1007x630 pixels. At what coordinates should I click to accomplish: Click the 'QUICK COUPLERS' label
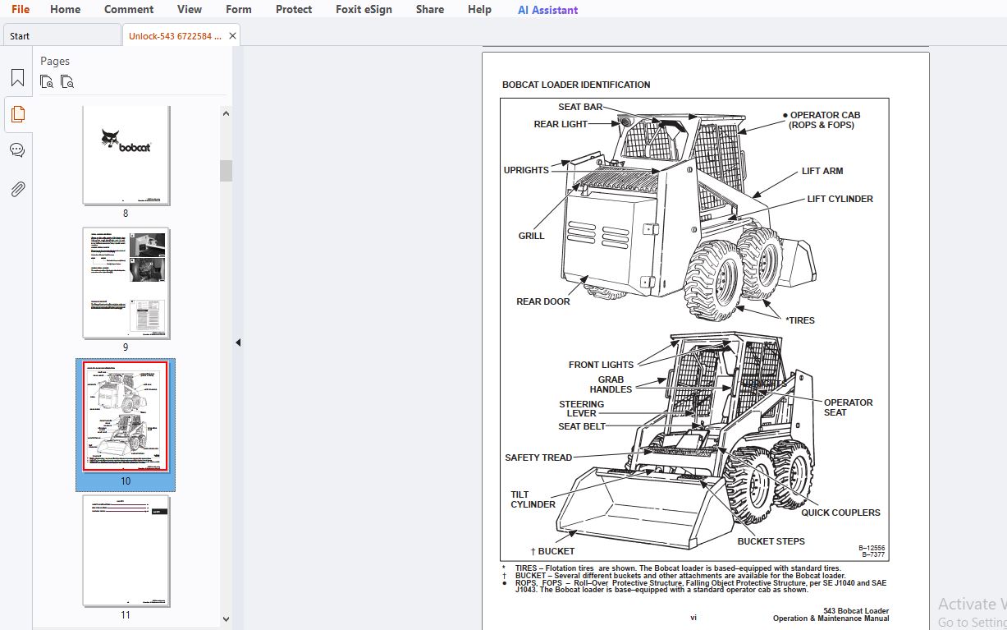coord(840,513)
